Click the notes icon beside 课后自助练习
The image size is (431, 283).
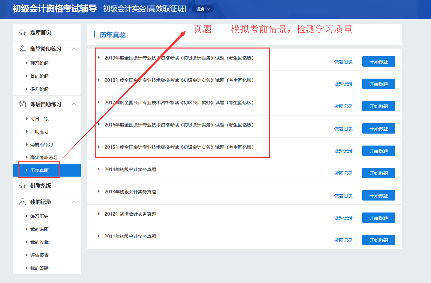click(x=22, y=104)
